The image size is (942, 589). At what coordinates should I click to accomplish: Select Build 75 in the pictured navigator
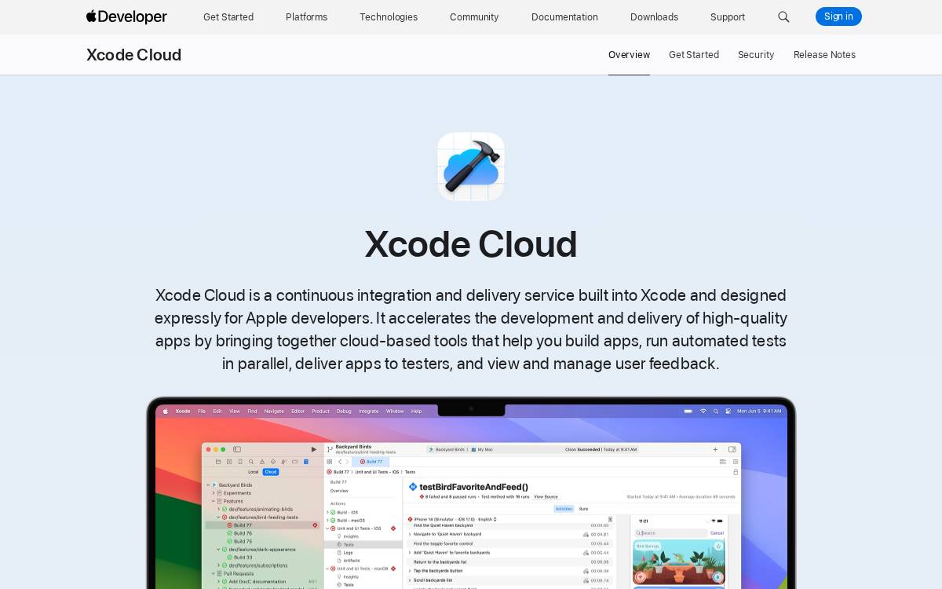point(243,541)
